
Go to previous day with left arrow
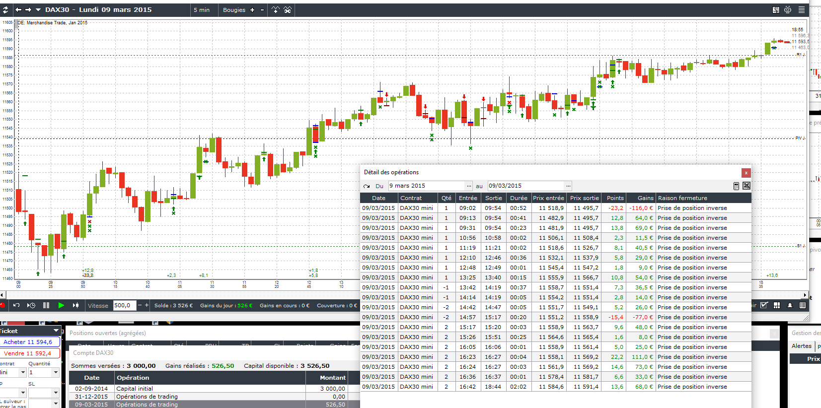tap(18, 9)
